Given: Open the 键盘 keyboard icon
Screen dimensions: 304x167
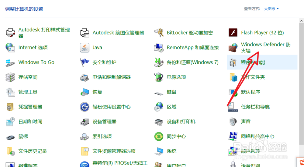Looking at the screenshot, I should pos(159,94).
